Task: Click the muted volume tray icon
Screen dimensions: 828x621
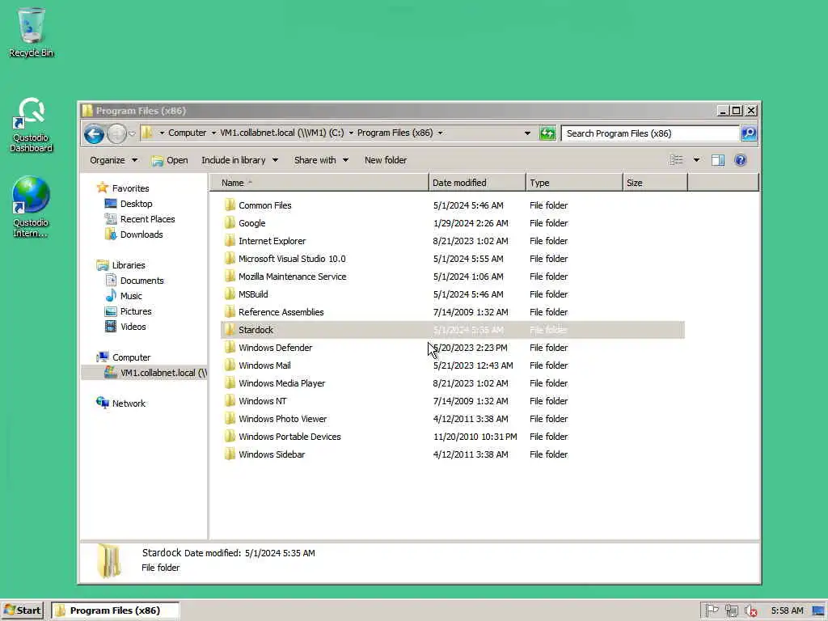Action: pos(750,611)
